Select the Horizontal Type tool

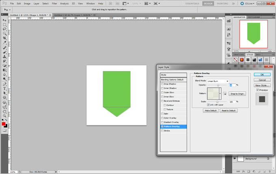click(4, 88)
